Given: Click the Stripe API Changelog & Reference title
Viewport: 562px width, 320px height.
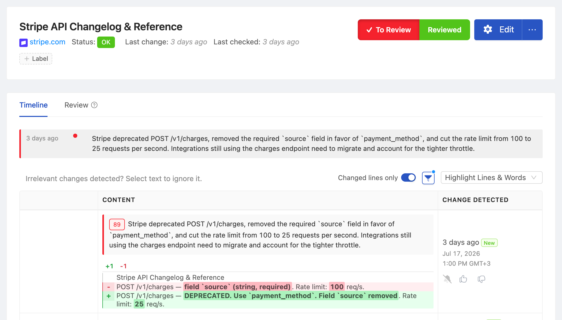Looking at the screenshot, I should [x=101, y=27].
